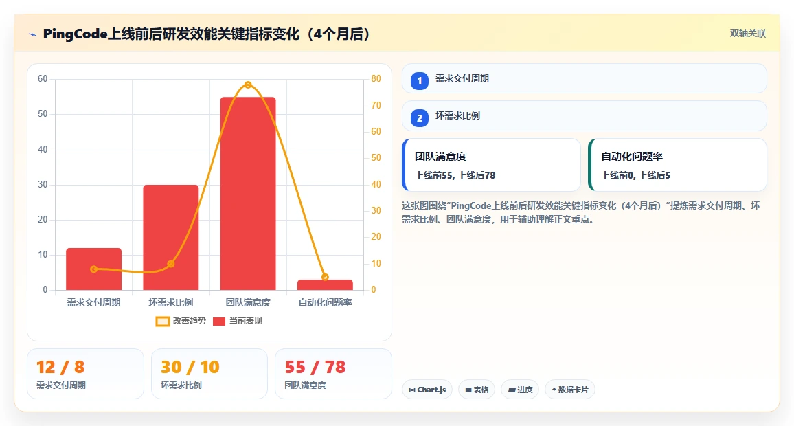This screenshot has width=794, height=426.
Task: Click the 数据卡片 tag chip
Action: tap(569, 390)
